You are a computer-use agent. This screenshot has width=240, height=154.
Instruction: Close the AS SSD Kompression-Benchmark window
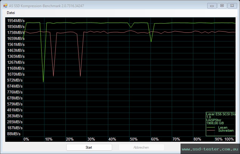click(x=232, y=6)
